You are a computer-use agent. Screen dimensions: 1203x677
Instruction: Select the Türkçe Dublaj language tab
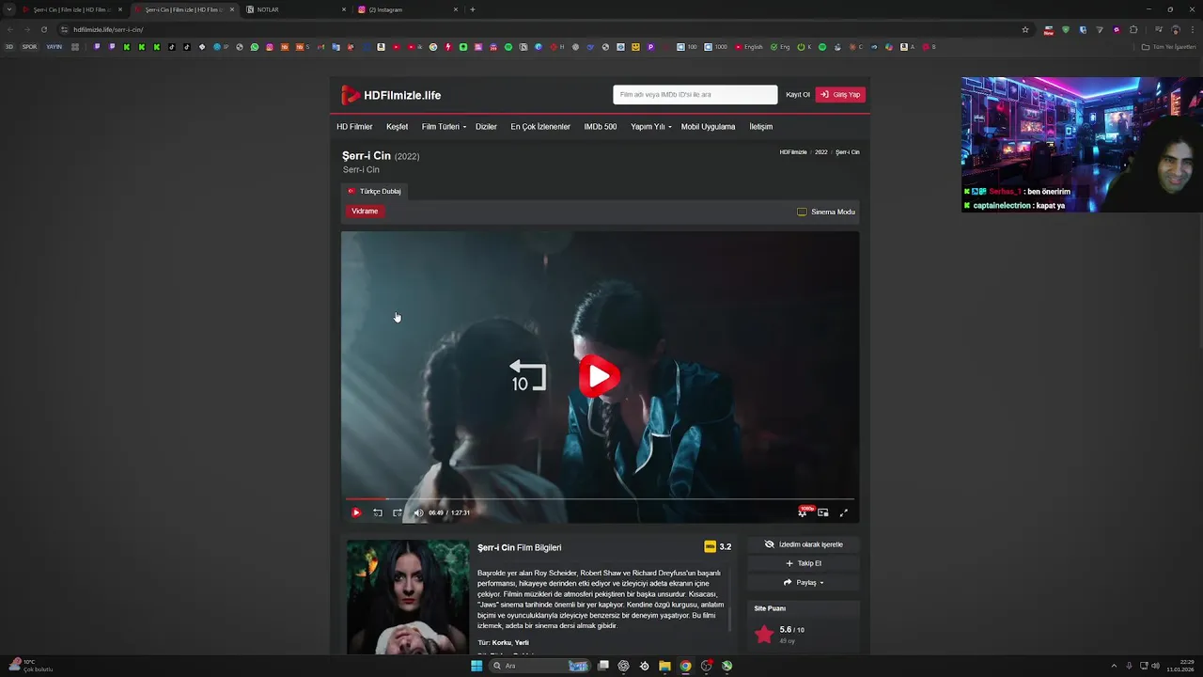point(375,191)
